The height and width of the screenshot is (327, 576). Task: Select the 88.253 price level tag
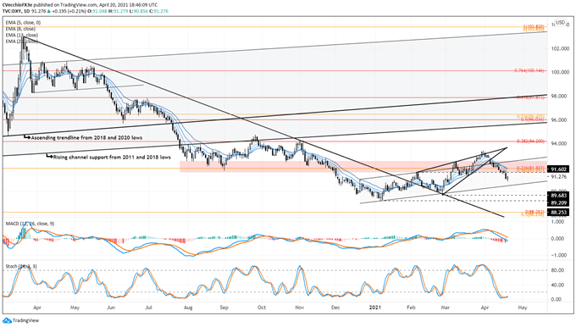[x=558, y=212]
